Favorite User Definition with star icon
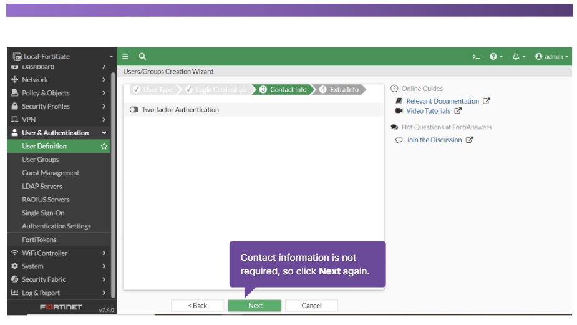 [104, 146]
